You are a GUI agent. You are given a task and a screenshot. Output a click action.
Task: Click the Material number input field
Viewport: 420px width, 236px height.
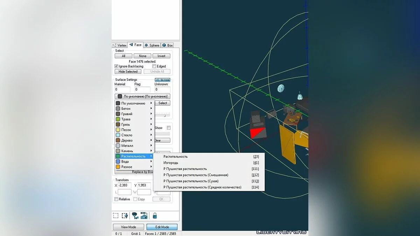122,90
